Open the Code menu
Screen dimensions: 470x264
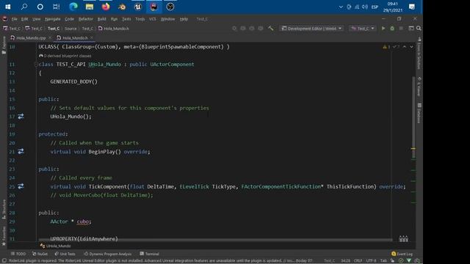[x=69, y=19]
